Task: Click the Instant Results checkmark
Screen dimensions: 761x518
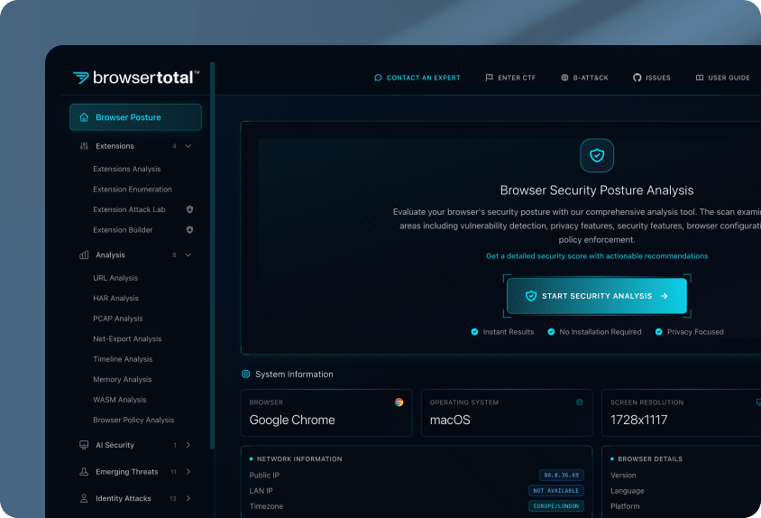Action: point(474,332)
